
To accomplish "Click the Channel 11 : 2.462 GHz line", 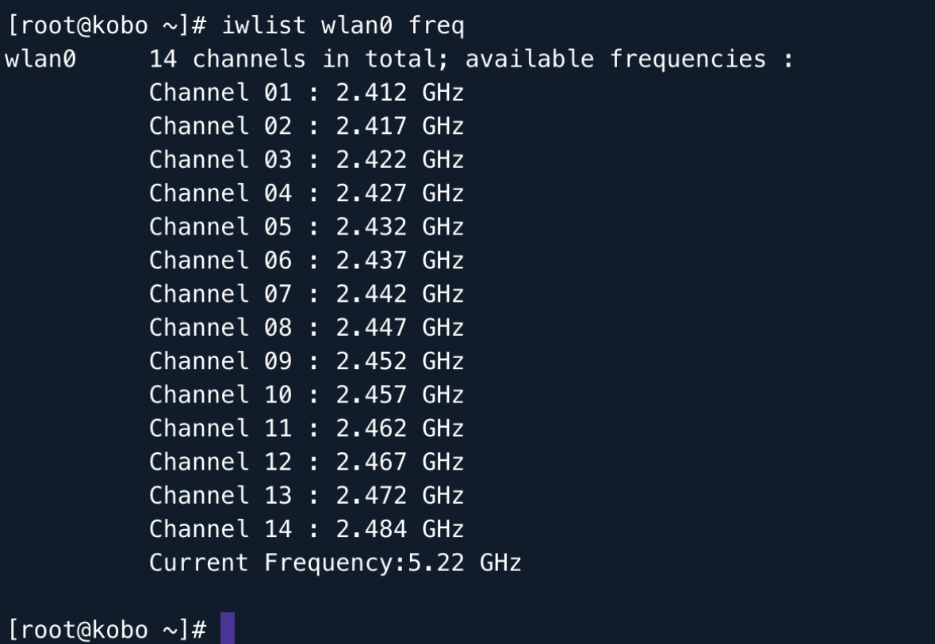I will [306, 428].
